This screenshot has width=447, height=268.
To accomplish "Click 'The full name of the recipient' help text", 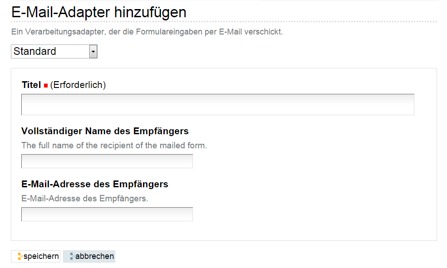I will (114, 146).
